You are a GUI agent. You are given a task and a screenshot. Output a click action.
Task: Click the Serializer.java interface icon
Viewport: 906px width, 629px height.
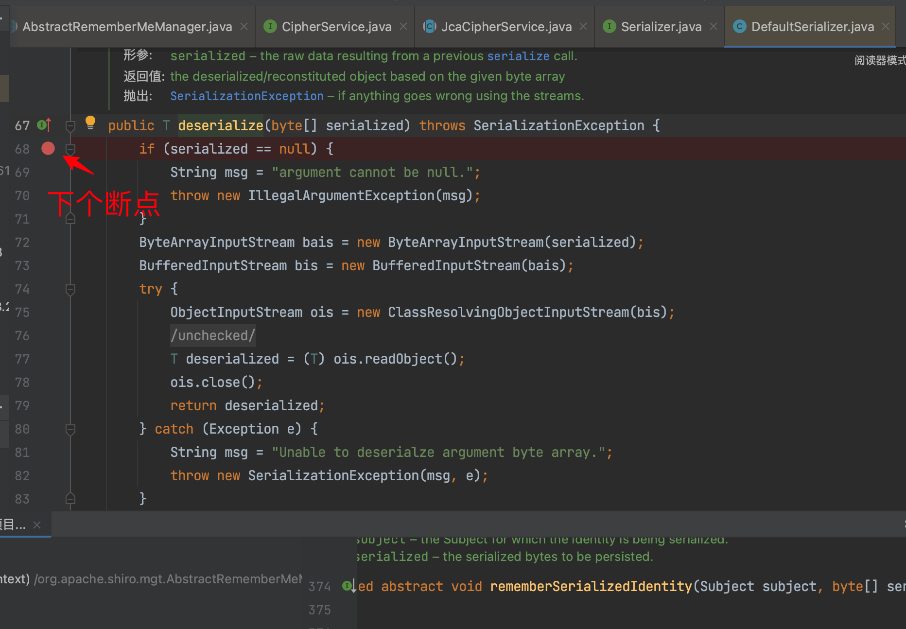click(x=609, y=26)
